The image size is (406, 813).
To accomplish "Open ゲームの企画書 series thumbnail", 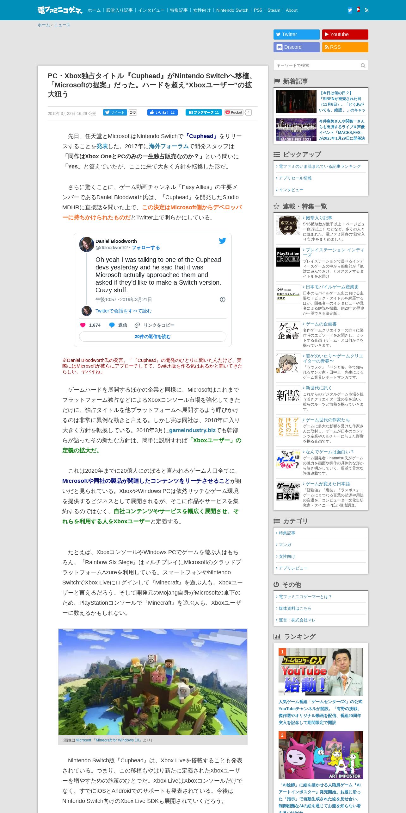I will [288, 331].
